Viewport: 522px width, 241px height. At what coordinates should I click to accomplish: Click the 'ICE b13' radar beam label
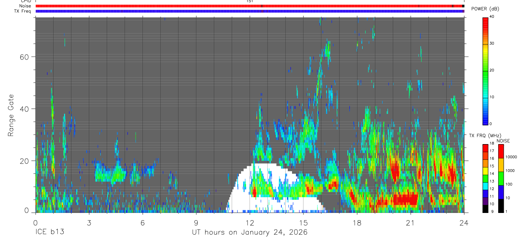pyautogui.click(x=50, y=232)
